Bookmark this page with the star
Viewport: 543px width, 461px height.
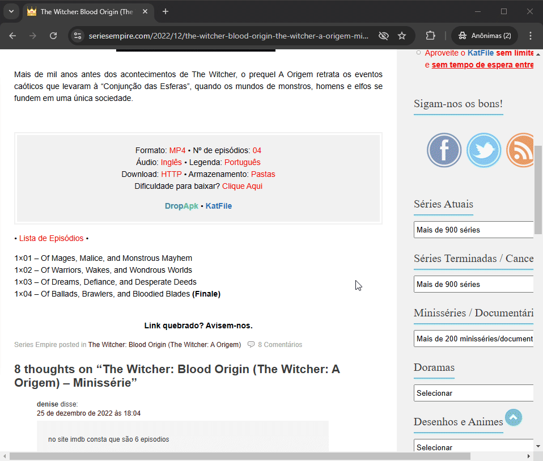click(x=402, y=36)
